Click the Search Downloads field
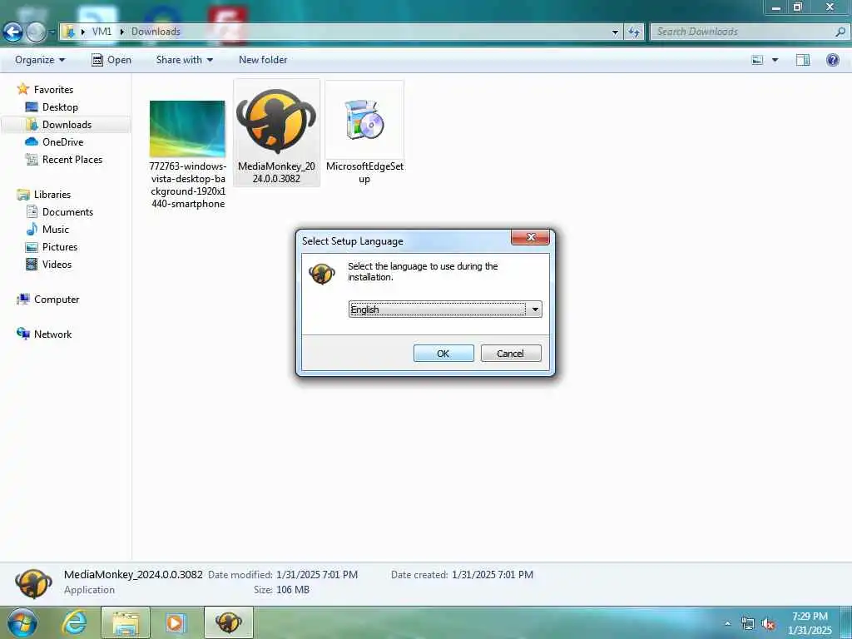852x639 pixels. pos(743,32)
